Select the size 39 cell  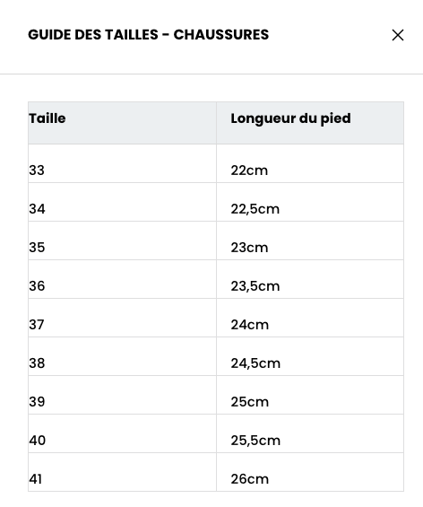point(122,395)
